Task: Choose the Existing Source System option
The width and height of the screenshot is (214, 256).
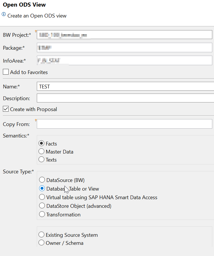Action: [41, 234]
